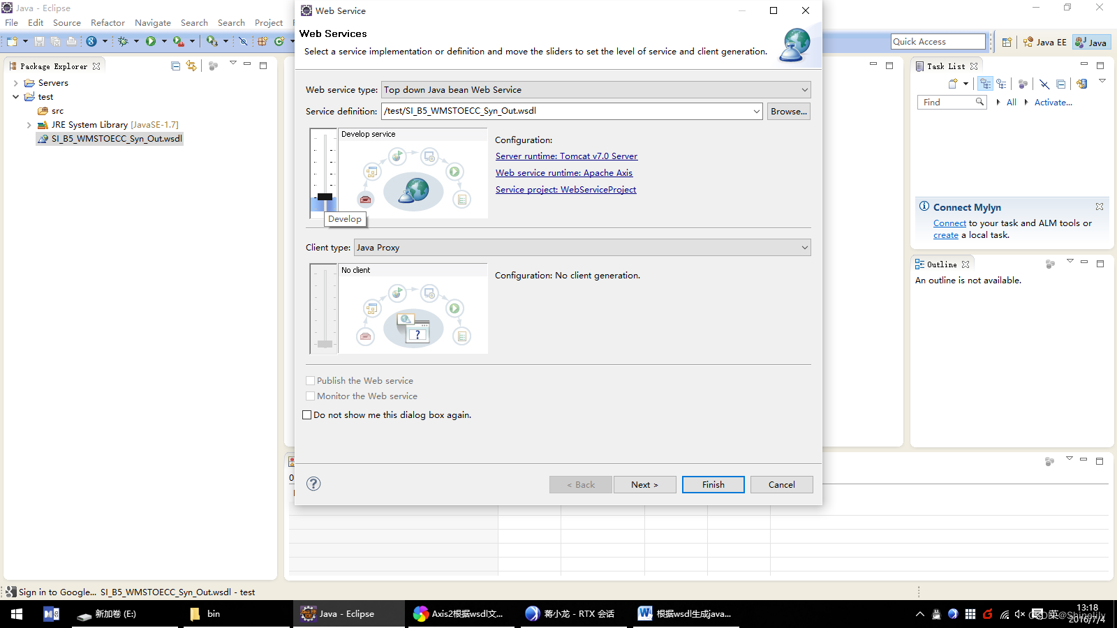Click the Skip All Breakpoints icon

(x=243, y=41)
